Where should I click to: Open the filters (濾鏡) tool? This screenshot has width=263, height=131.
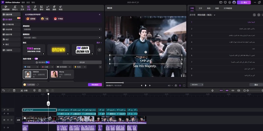pos(54,8)
